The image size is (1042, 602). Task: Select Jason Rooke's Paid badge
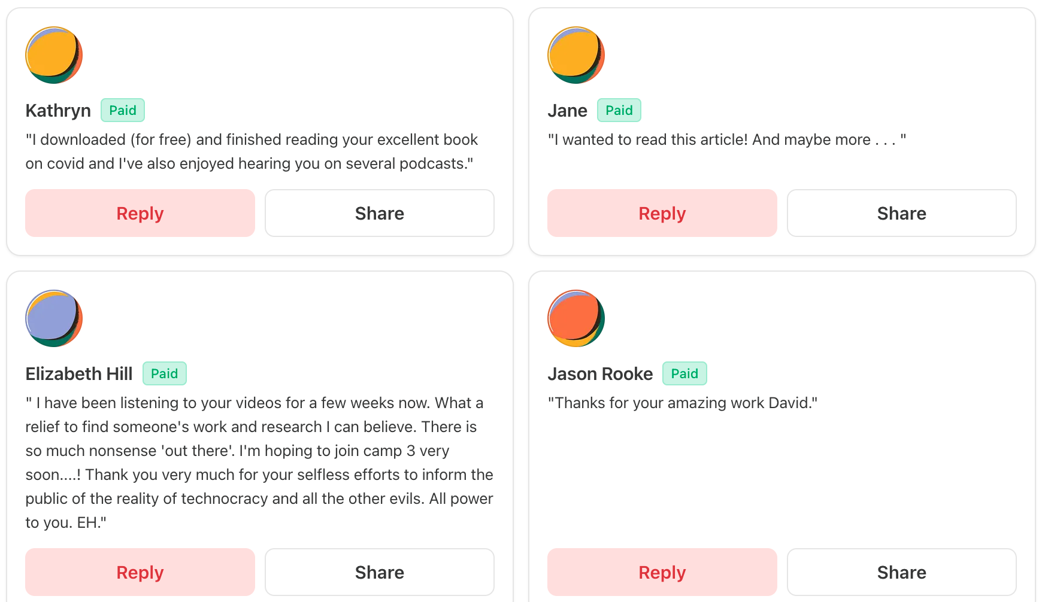[x=684, y=373]
